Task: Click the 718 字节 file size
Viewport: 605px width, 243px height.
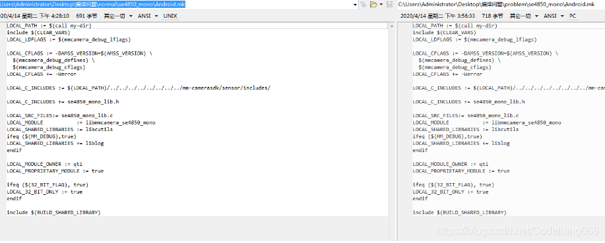Action: coord(492,16)
